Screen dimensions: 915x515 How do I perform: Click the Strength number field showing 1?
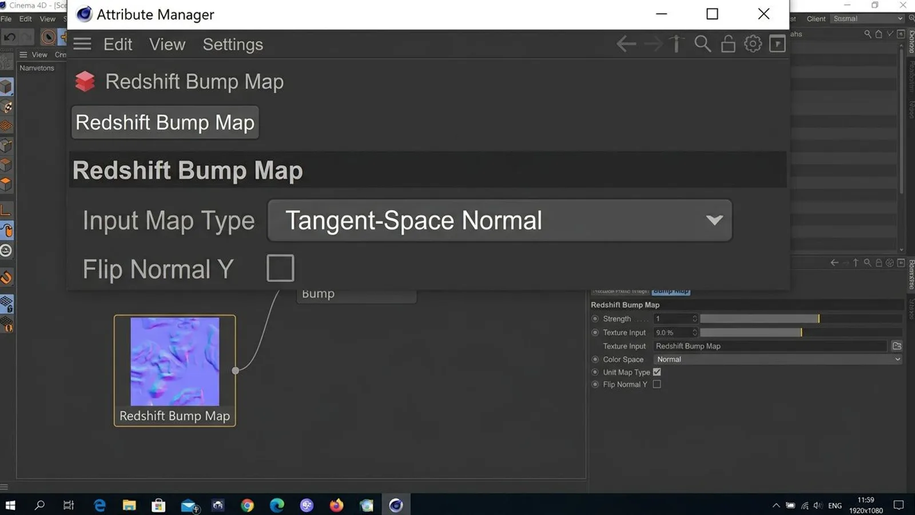tap(673, 319)
